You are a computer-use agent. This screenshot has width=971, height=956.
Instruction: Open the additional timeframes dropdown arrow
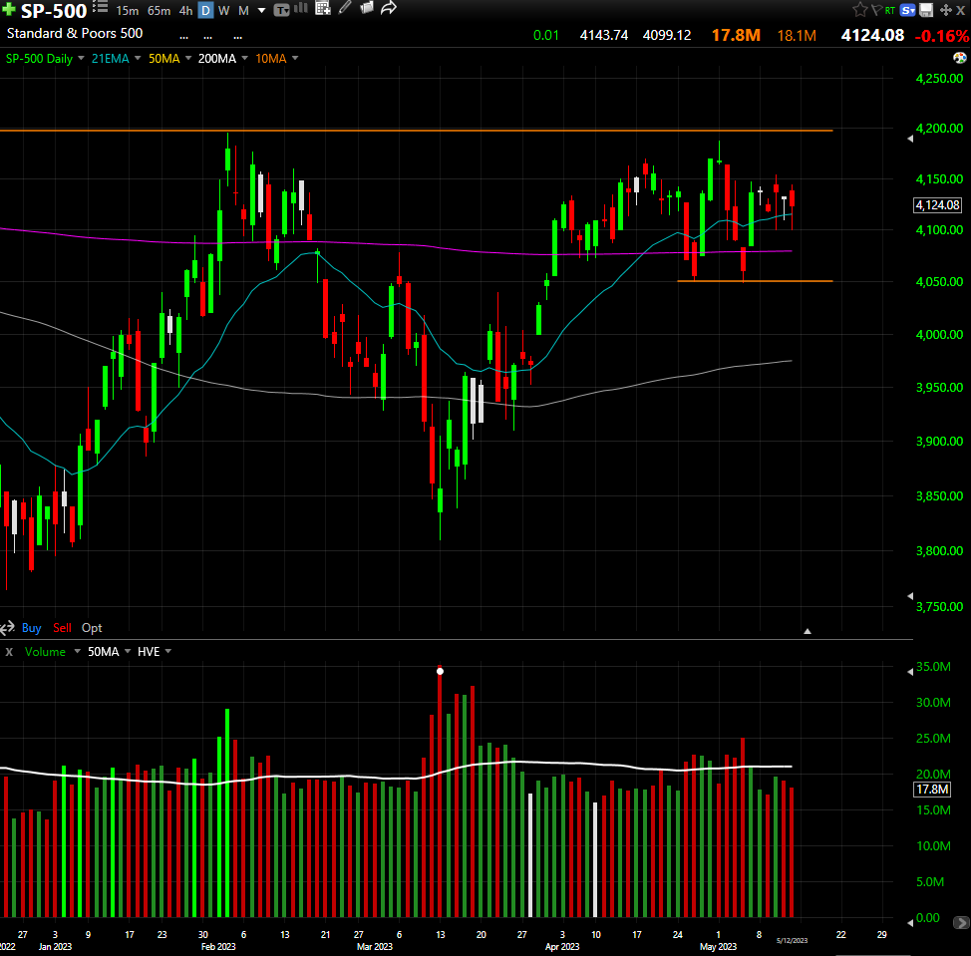[x=261, y=11]
